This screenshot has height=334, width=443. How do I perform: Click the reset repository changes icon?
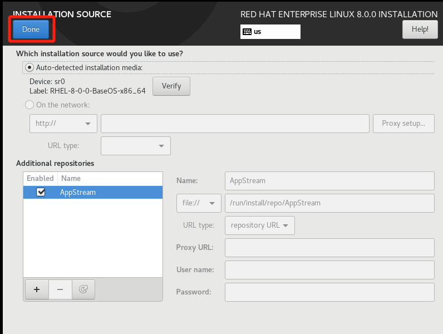click(x=83, y=289)
